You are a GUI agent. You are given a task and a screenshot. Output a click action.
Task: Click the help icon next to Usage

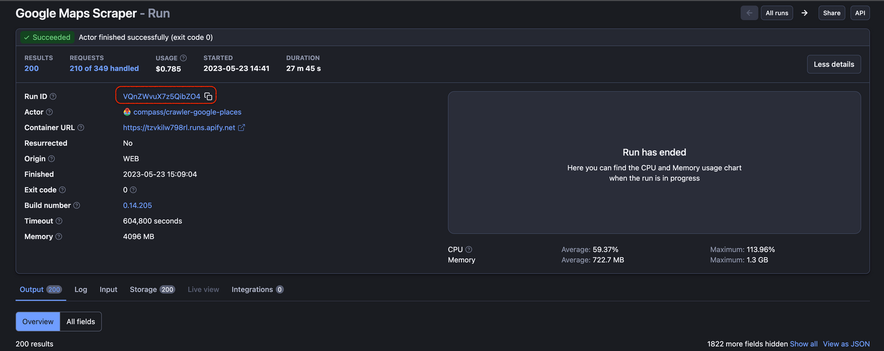183,58
